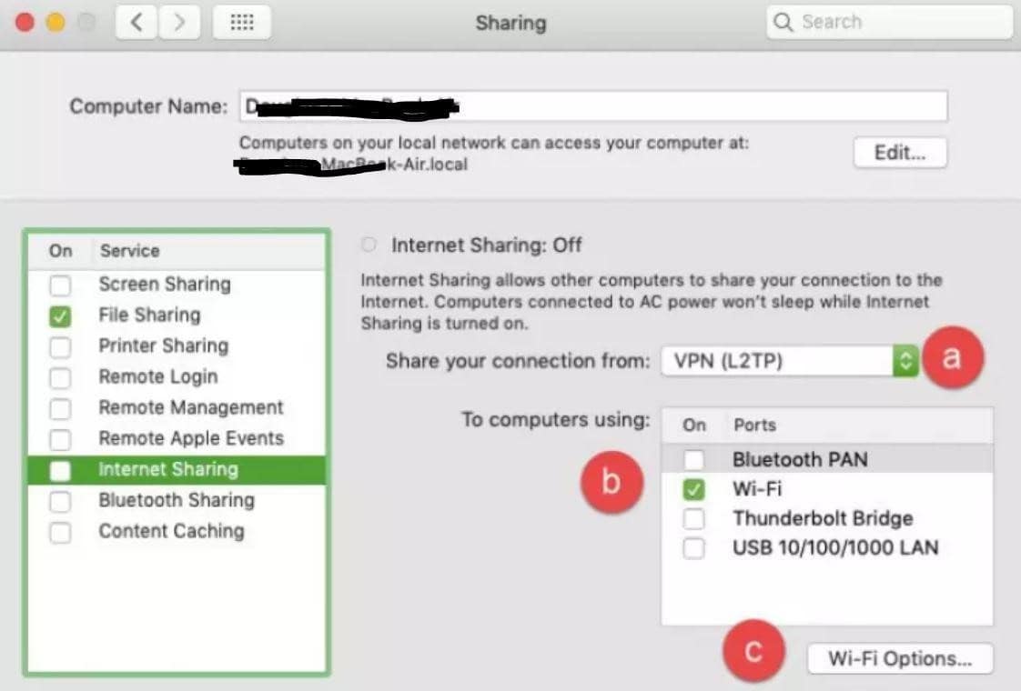Check the USB 10/100/1000 LAN port

693,548
